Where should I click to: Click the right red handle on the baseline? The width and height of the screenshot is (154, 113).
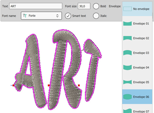[x=79, y=85]
